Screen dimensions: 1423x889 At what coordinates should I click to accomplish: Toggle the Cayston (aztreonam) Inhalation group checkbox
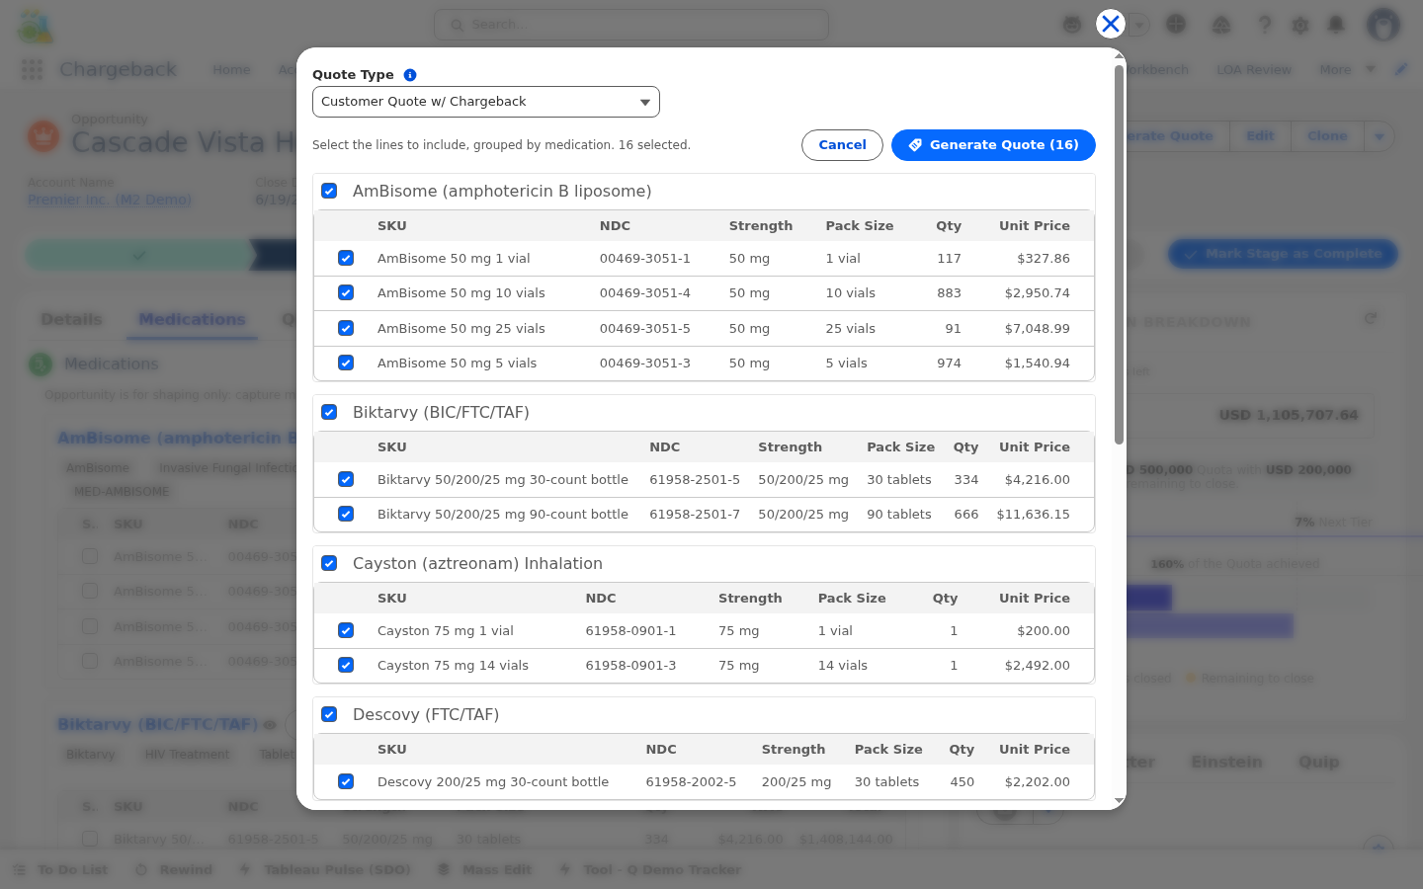(x=329, y=564)
